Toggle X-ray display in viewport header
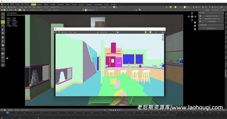Screen dimensions: 227x119 [180, 7]
